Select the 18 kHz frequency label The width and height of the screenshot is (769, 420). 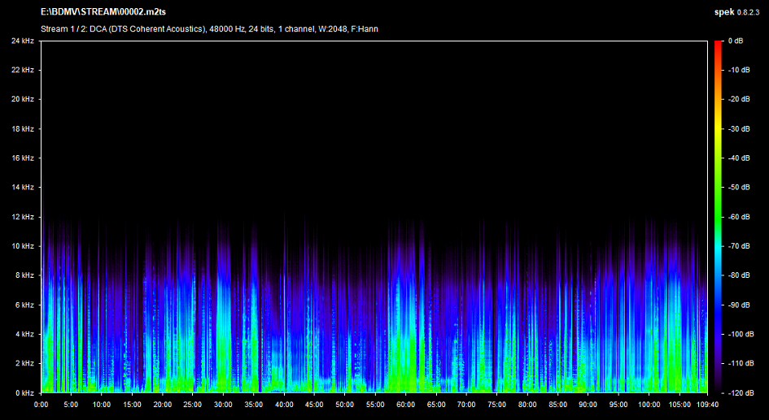click(22, 128)
